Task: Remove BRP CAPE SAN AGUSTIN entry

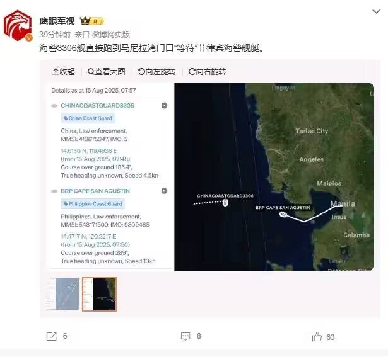Action: 164,191
